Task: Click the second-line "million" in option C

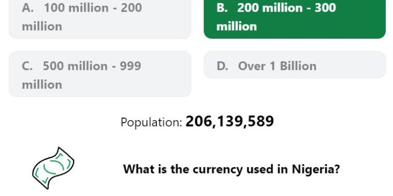Action: [42, 85]
